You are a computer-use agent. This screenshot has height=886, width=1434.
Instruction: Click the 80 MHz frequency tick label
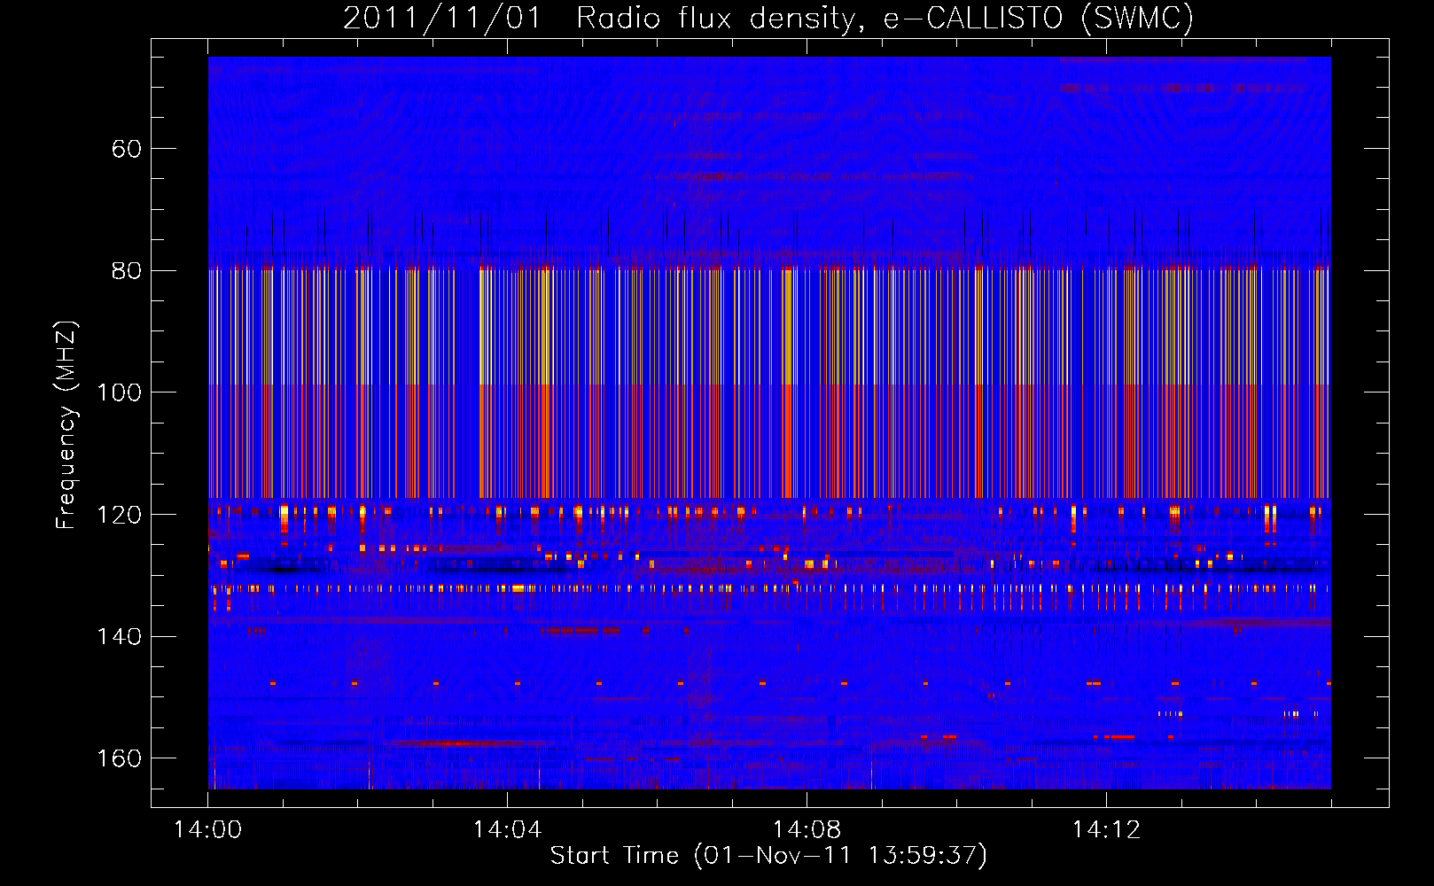(x=127, y=270)
